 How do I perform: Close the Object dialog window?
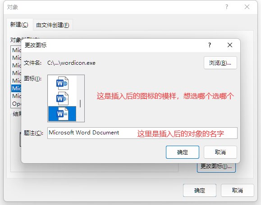click(x=247, y=7)
